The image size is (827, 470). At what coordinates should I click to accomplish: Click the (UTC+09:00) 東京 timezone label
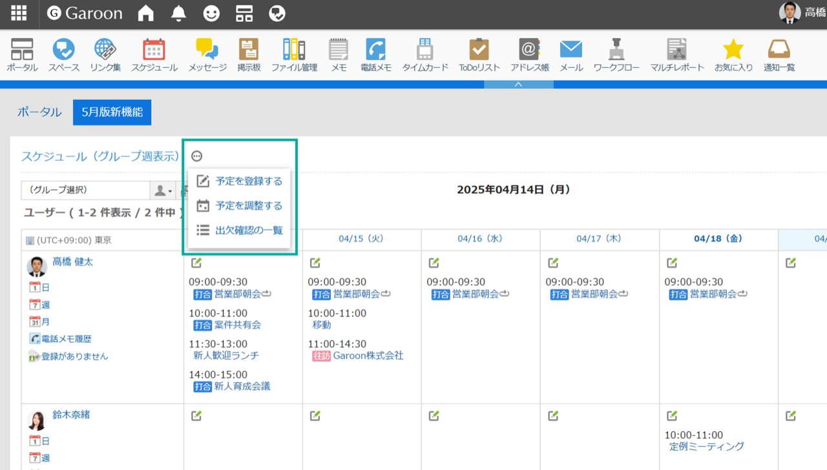[68, 240]
